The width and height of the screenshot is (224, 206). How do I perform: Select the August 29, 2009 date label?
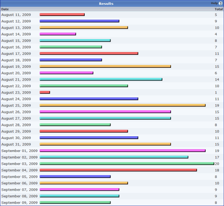pyautogui.click(x=16, y=131)
